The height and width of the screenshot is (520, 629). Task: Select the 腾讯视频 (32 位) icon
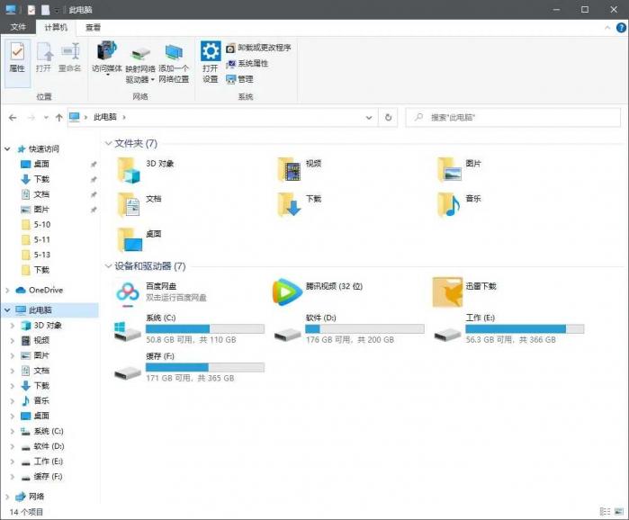coord(287,292)
